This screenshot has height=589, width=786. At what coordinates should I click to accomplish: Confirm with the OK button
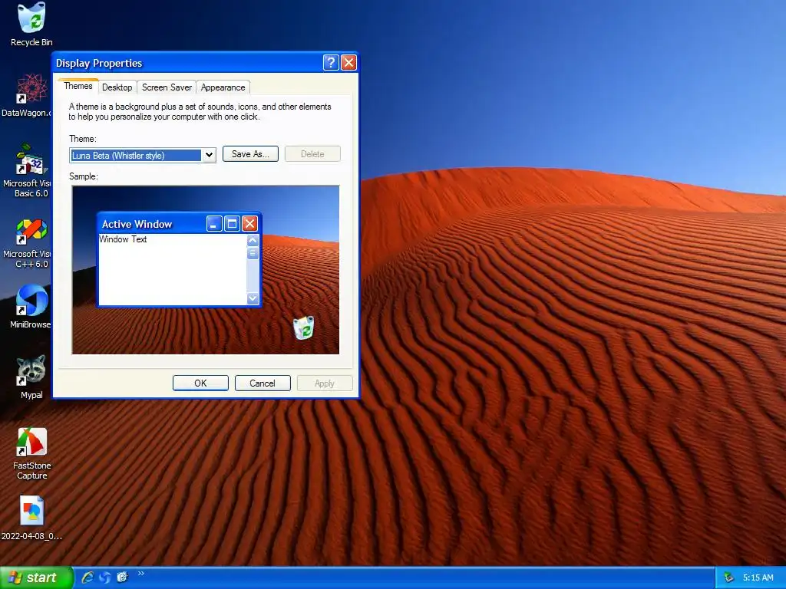point(200,383)
